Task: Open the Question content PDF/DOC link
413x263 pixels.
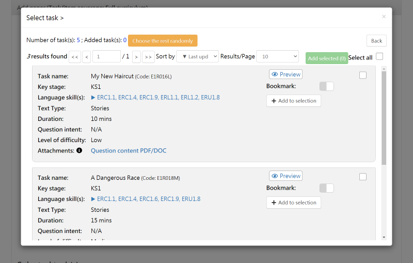Action: pyautogui.click(x=129, y=151)
